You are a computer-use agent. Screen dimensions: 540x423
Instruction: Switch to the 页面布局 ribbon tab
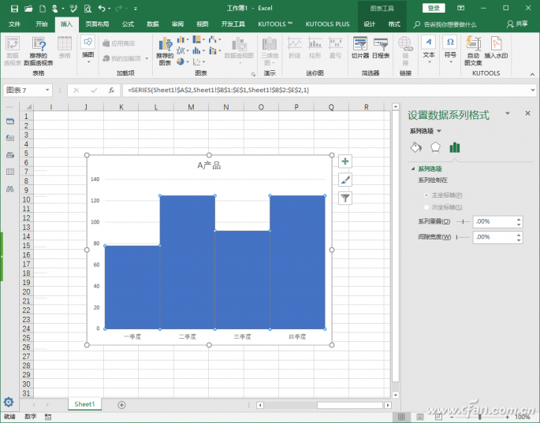click(97, 24)
